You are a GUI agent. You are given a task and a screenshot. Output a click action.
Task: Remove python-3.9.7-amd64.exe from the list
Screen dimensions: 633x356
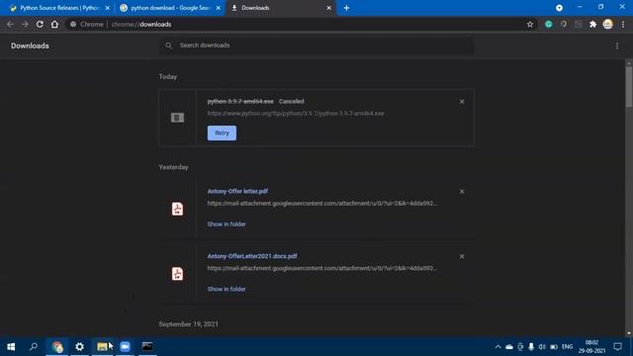click(462, 102)
